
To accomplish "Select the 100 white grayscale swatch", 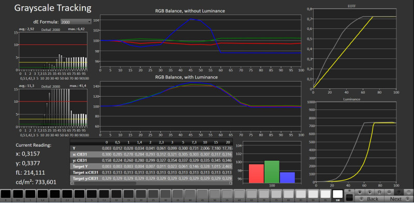I will 338,194.
